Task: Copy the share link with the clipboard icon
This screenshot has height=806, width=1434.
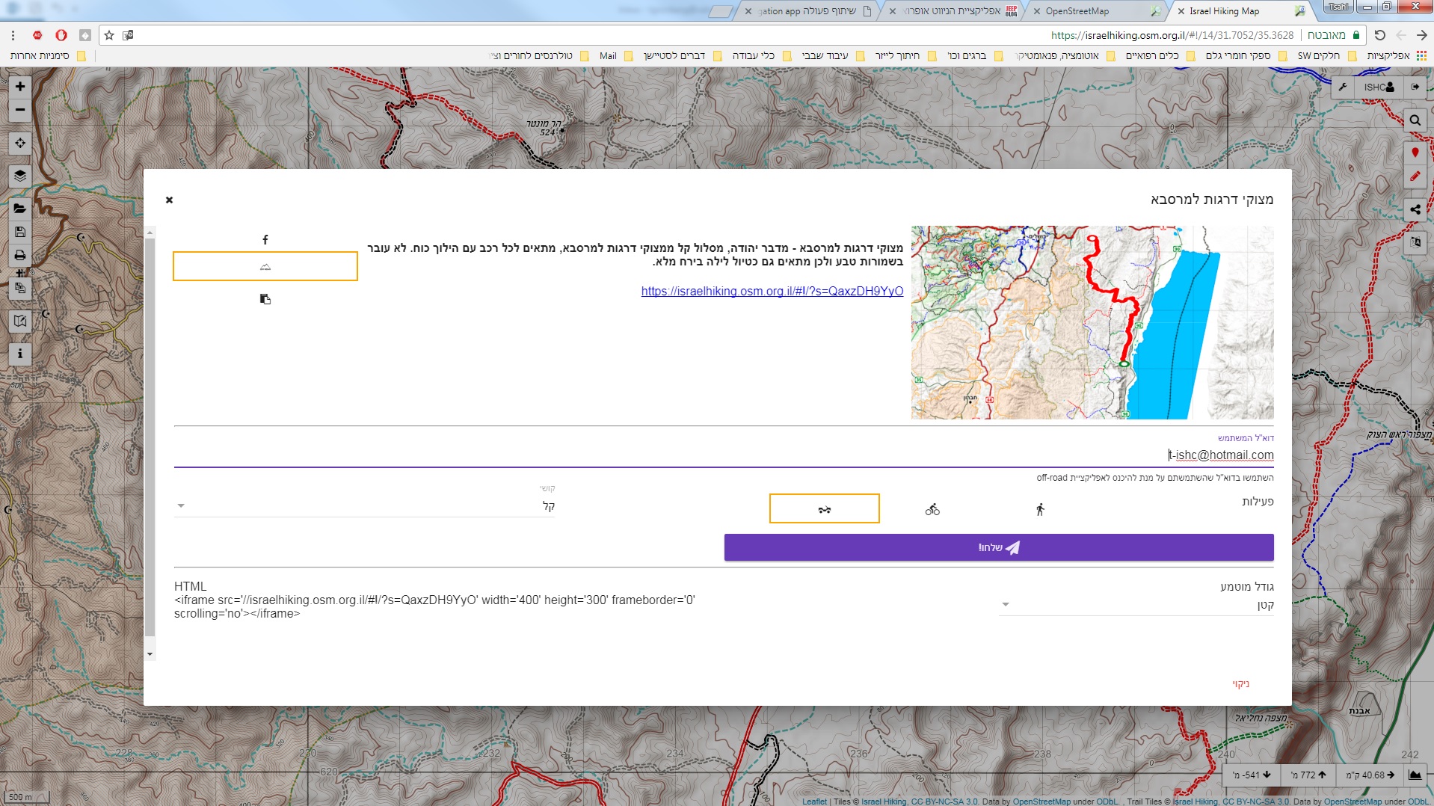Action: pos(265,299)
